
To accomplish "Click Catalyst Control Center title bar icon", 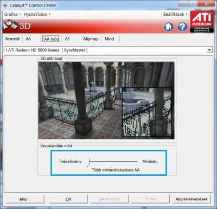I will 5,5.
